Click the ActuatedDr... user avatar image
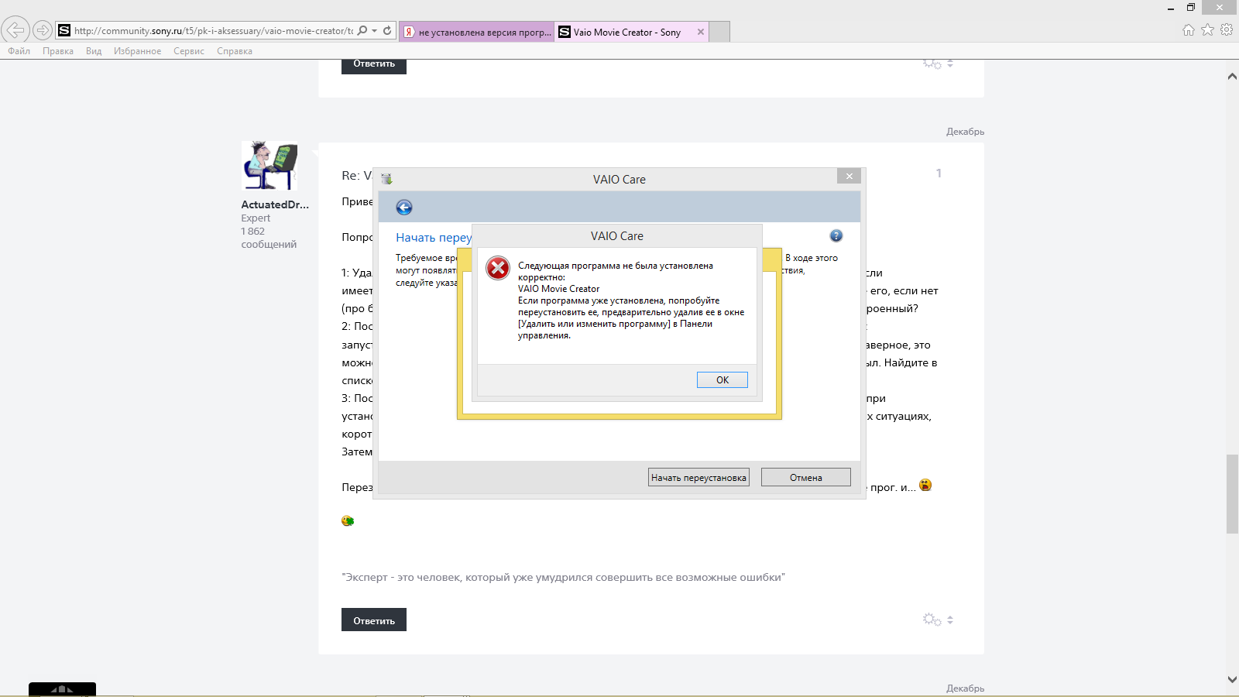This screenshot has height=697, width=1239. tap(269, 166)
